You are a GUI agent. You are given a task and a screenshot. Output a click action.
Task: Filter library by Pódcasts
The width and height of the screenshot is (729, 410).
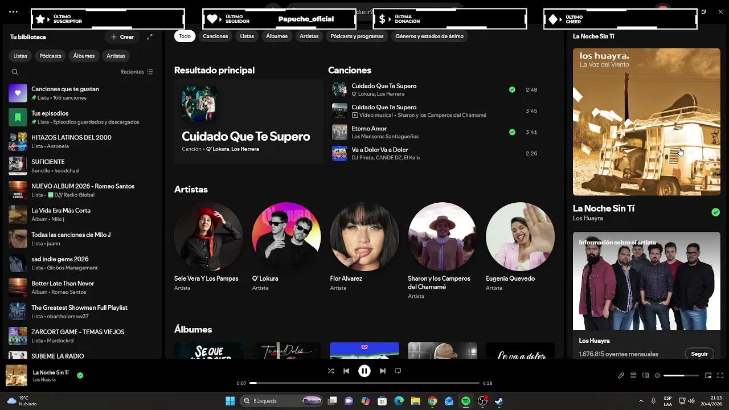click(x=50, y=56)
